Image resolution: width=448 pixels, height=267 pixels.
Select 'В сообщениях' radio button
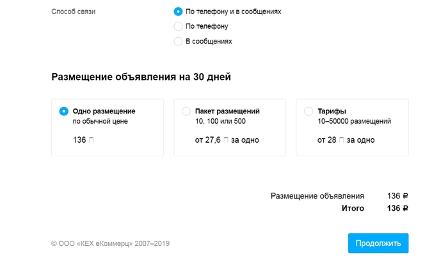pos(179,41)
